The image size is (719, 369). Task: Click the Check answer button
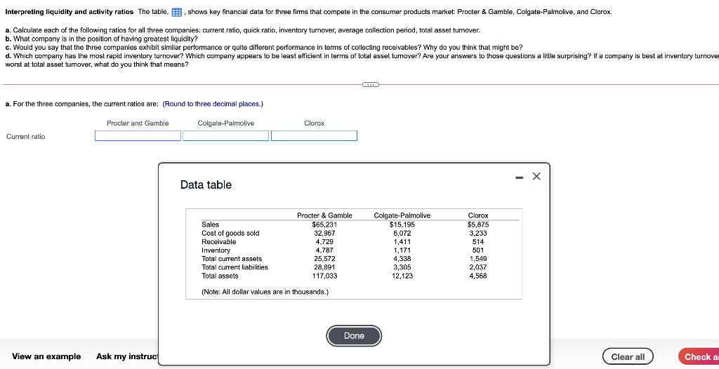pos(699,356)
